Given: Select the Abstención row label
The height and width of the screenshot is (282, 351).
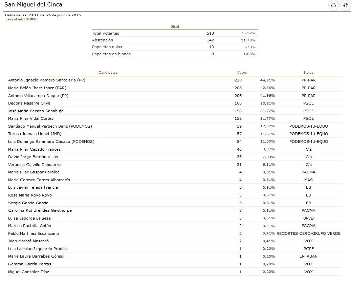Looking at the screenshot, I should tap(103, 40).
